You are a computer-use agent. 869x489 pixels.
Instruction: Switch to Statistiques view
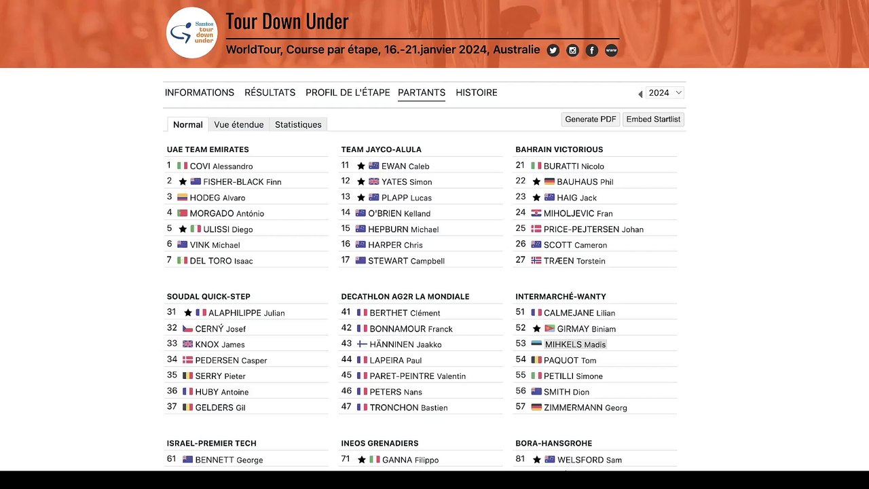[x=298, y=125]
